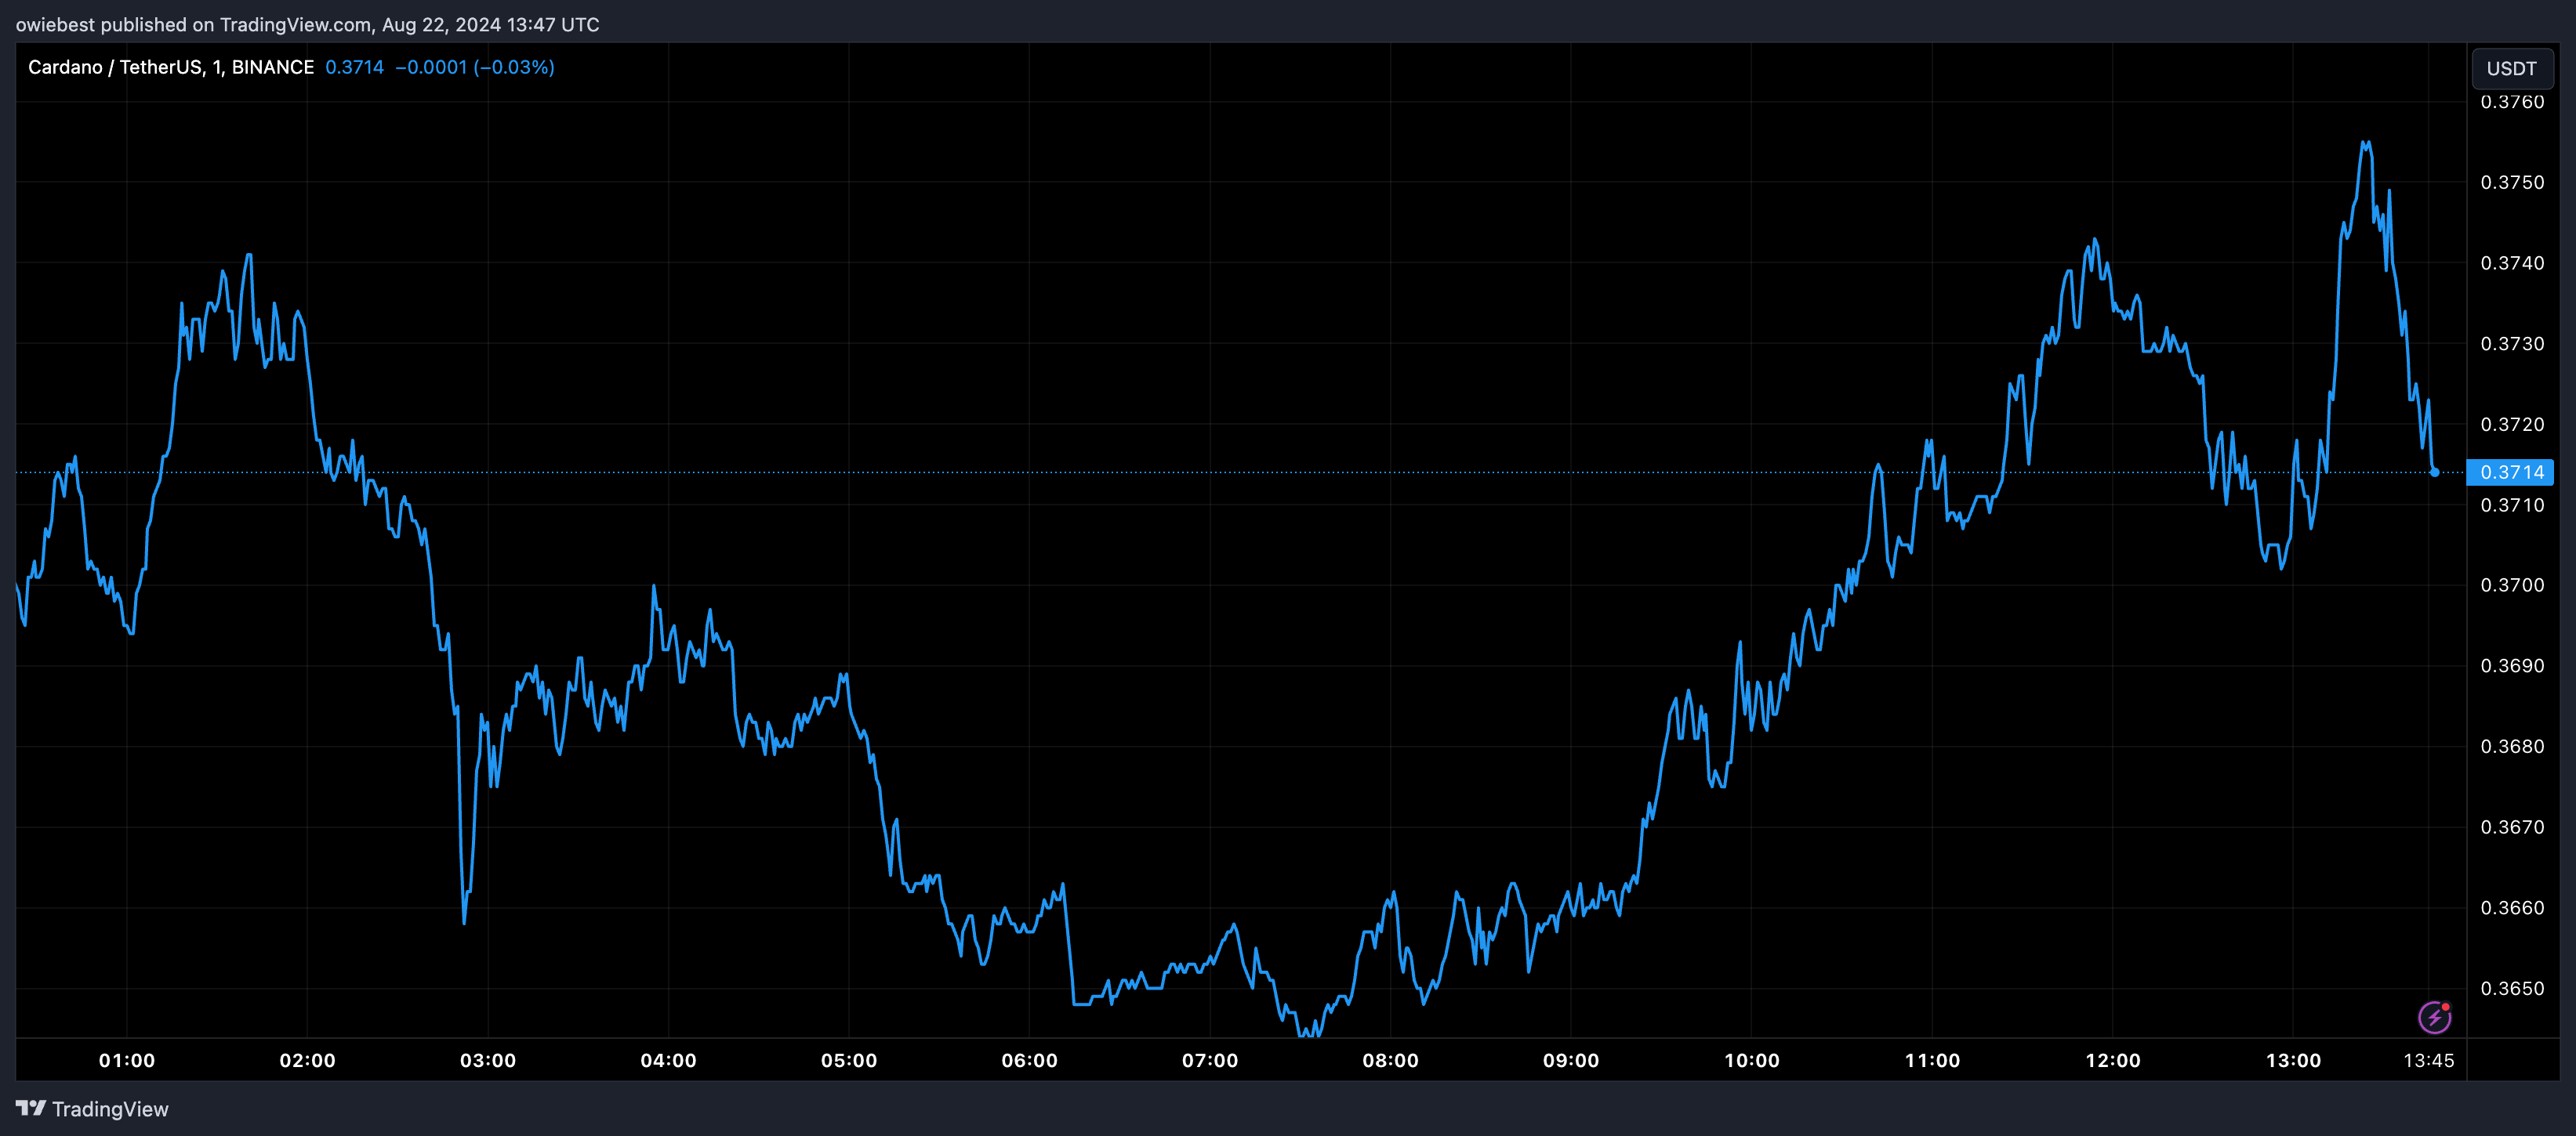Click the 0.3714 value in the chart legend
The width and height of the screenshot is (2576, 1136).
354,67
